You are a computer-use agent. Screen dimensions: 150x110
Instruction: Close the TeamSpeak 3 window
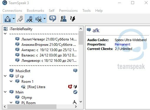146,3
